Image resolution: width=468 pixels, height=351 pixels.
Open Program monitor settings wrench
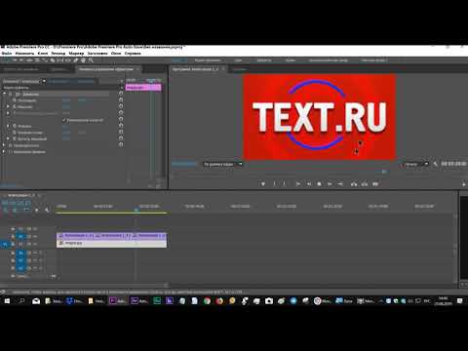click(x=435, y=164)
